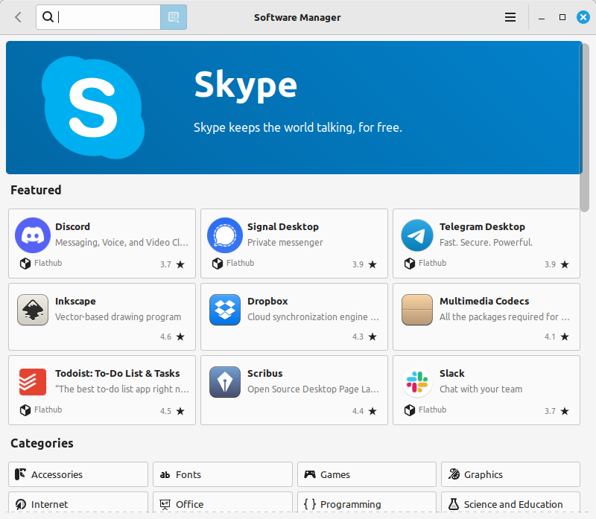Open the Games category
The width and height of the screenshot is (596, 519).
pos(367,474)
